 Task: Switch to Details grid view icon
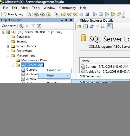click(109, 26)
